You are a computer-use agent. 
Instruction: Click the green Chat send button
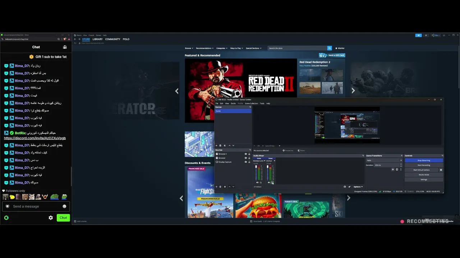(x=63, y=218)
